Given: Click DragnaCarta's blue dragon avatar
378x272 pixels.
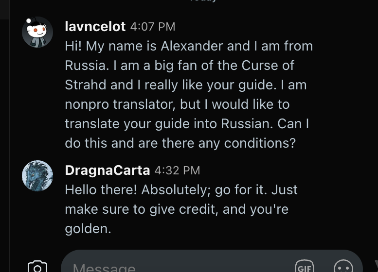Looking at the screenshot, I should coord(37,176).
